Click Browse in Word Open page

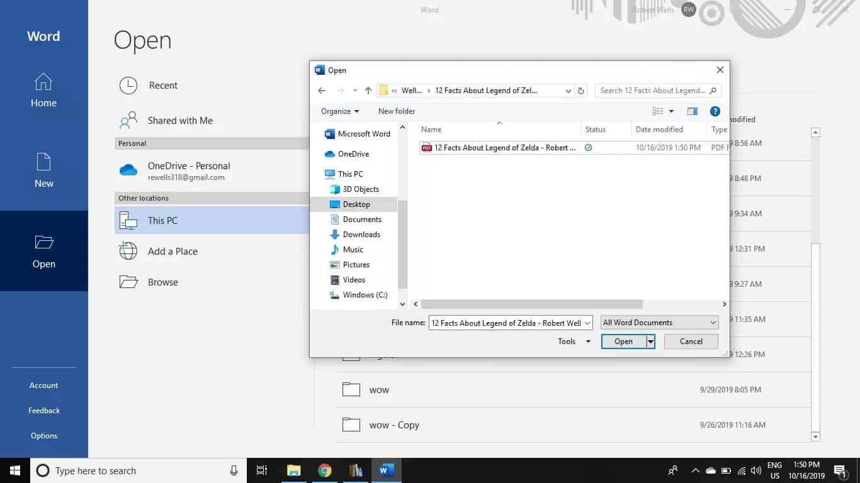[x=212, y=282]
